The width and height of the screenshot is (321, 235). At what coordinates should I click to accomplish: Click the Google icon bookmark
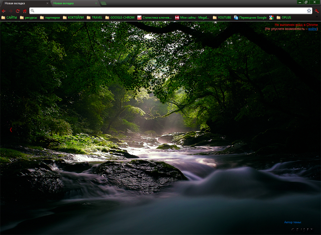(272, 18)
